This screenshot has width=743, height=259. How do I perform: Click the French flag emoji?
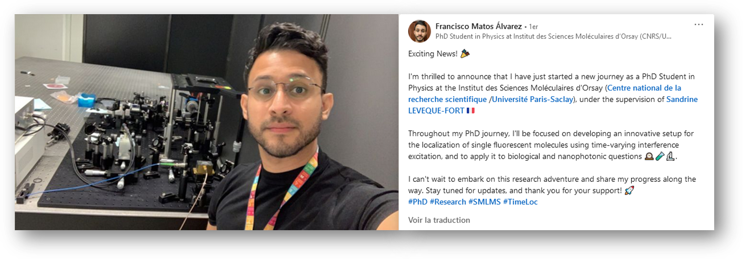coord(470,110)
